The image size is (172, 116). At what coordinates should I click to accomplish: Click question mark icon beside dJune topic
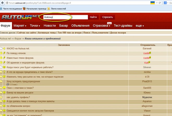[4, 72]
